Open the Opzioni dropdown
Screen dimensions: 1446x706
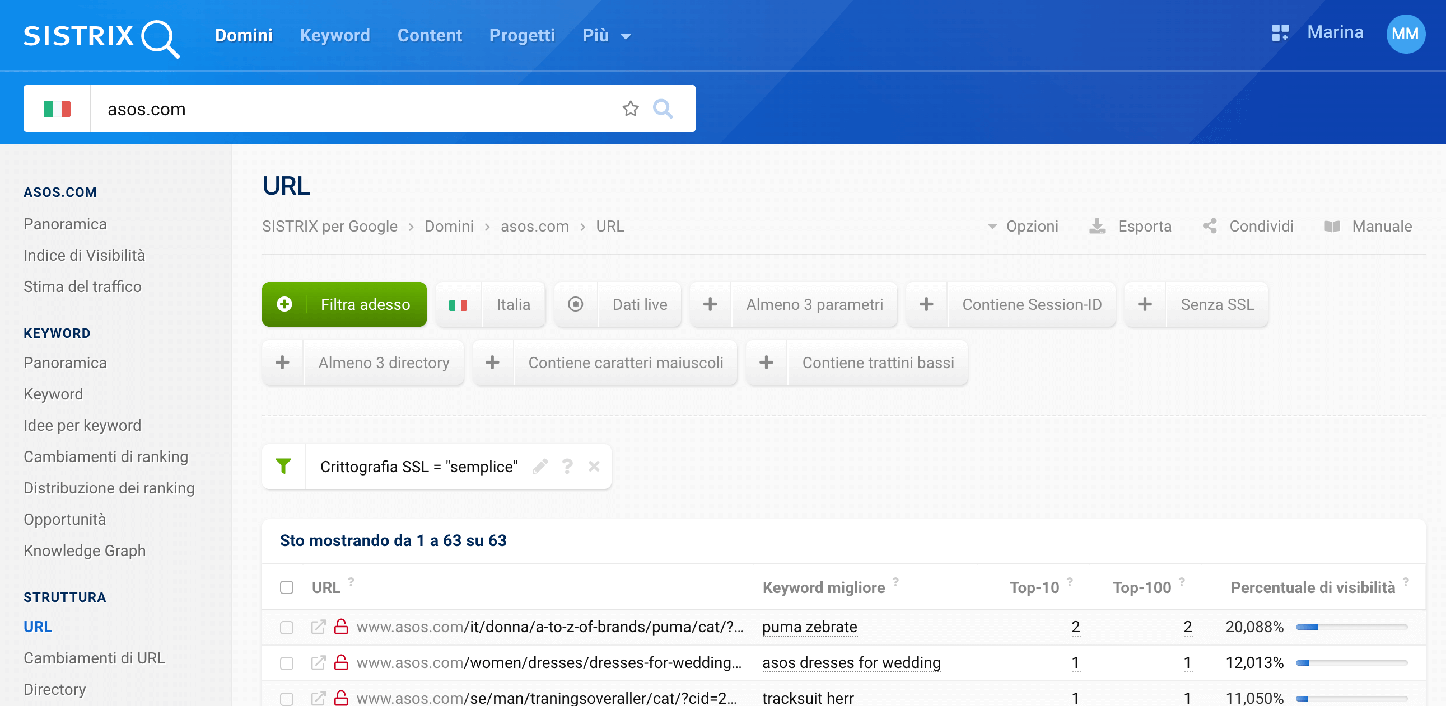click(1023, 226)
